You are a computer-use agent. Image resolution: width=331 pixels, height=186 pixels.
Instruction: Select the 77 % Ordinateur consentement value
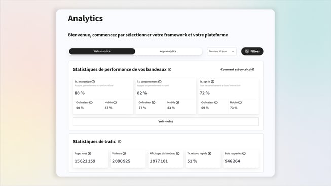142,108
